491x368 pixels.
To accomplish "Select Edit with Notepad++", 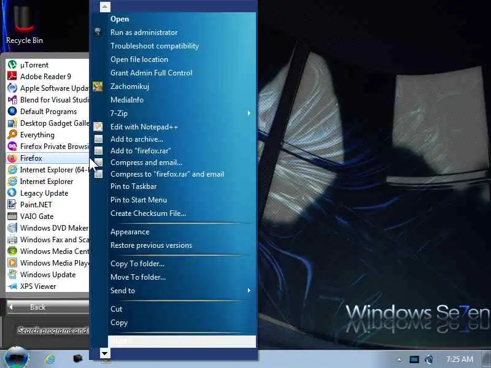I will pyautogui.click(x=144, y=127).
